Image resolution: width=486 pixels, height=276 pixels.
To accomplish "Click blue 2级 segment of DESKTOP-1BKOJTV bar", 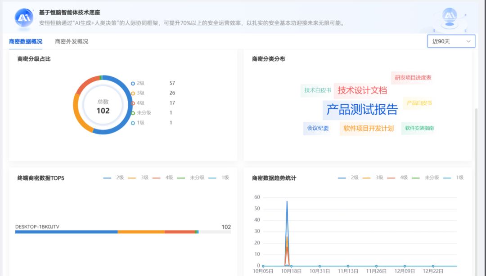I will coord(66,231).
